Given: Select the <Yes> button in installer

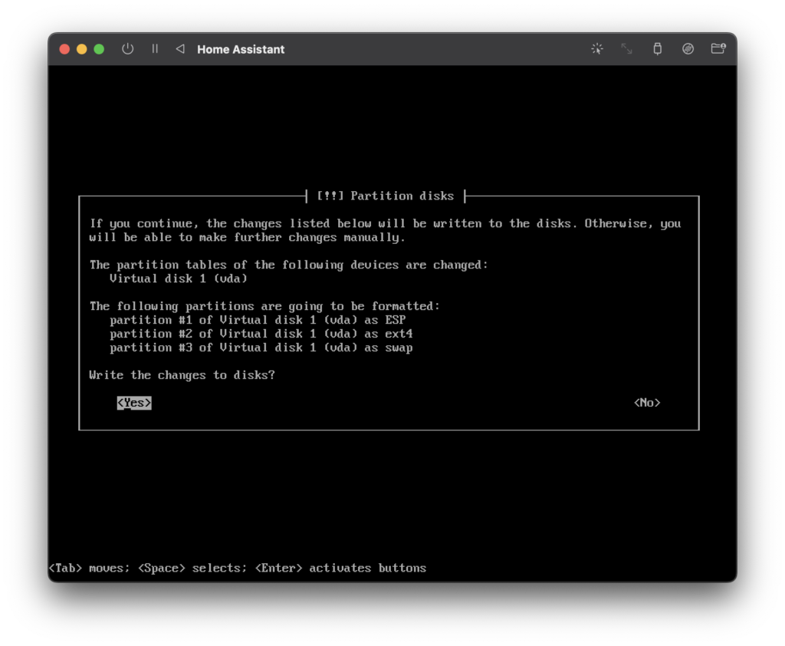Looking at the screenshot, I should click(134, 403).
